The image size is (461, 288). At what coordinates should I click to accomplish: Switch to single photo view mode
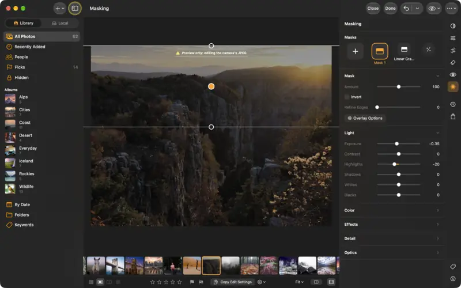pos(100,282)
